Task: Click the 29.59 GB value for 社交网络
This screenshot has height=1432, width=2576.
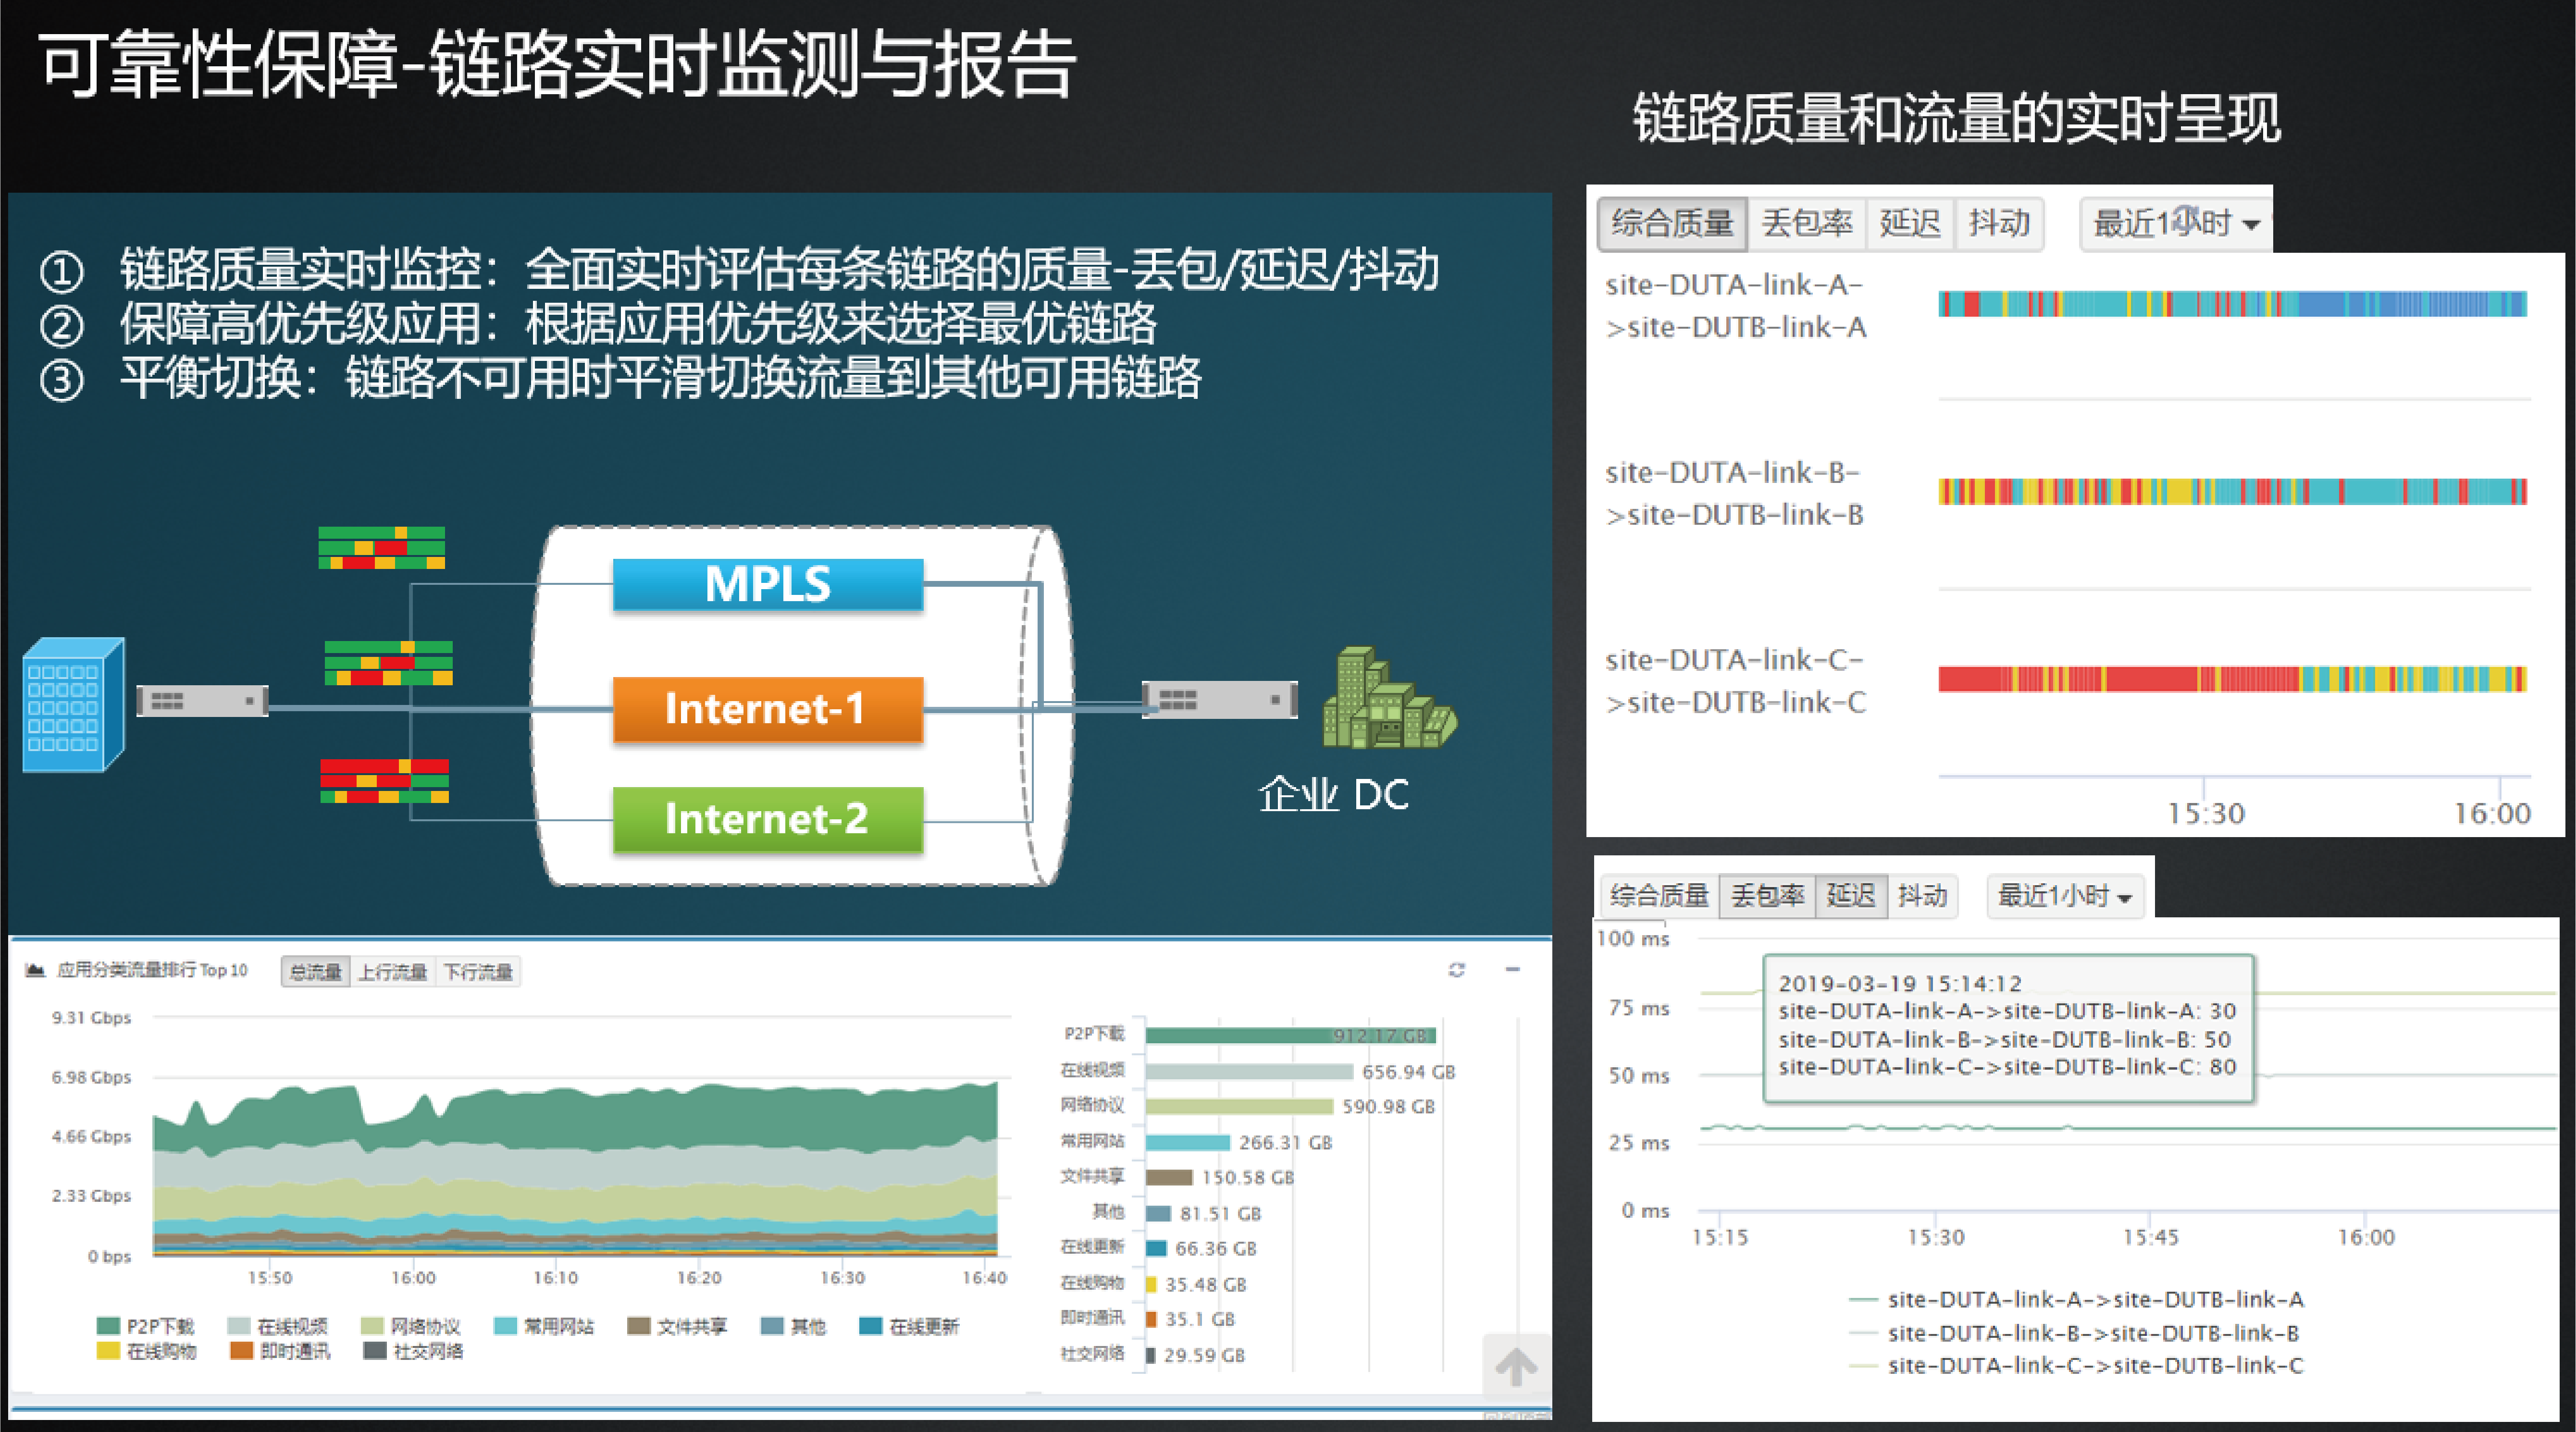Action: click(1205, 1355)
